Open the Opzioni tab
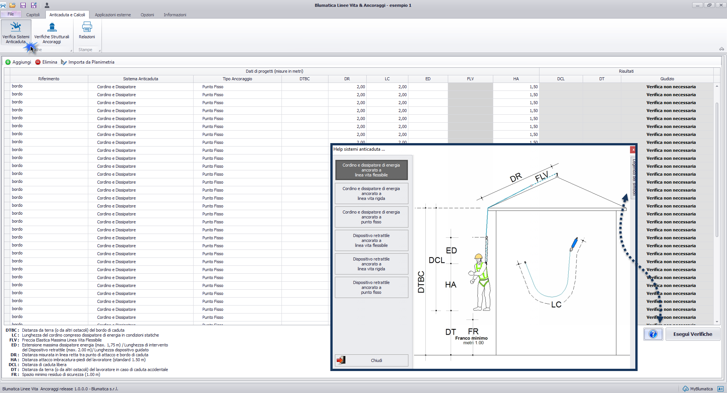Screen dimensions: 727x393 click(x=147, y=15)
